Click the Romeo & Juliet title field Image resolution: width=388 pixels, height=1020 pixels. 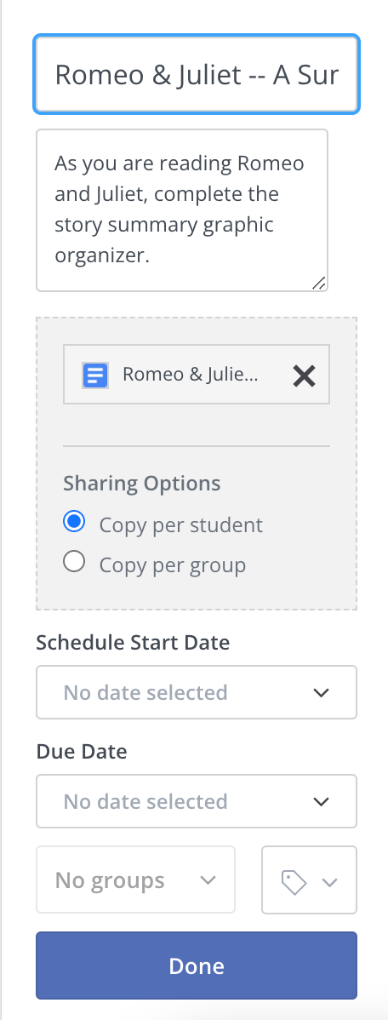tap(197, 75)
